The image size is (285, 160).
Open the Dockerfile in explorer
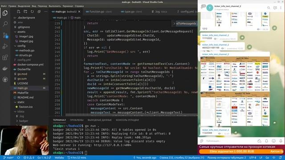[24, 69]
